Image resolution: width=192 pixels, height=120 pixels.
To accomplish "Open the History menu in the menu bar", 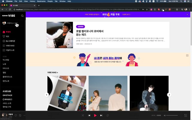I will tap(32, 1).
